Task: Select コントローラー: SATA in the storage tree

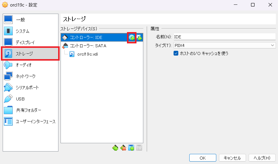Action: (88, 46)
